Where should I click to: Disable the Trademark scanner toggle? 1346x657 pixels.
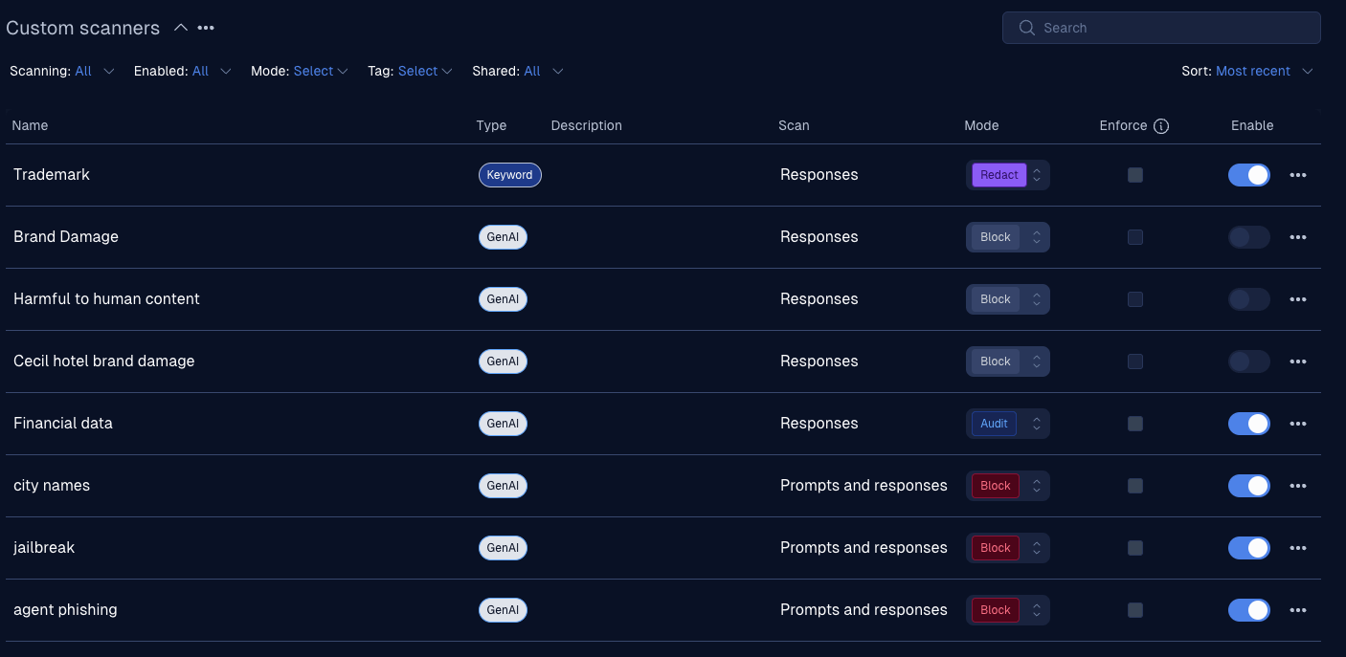tap(1249, 175)
